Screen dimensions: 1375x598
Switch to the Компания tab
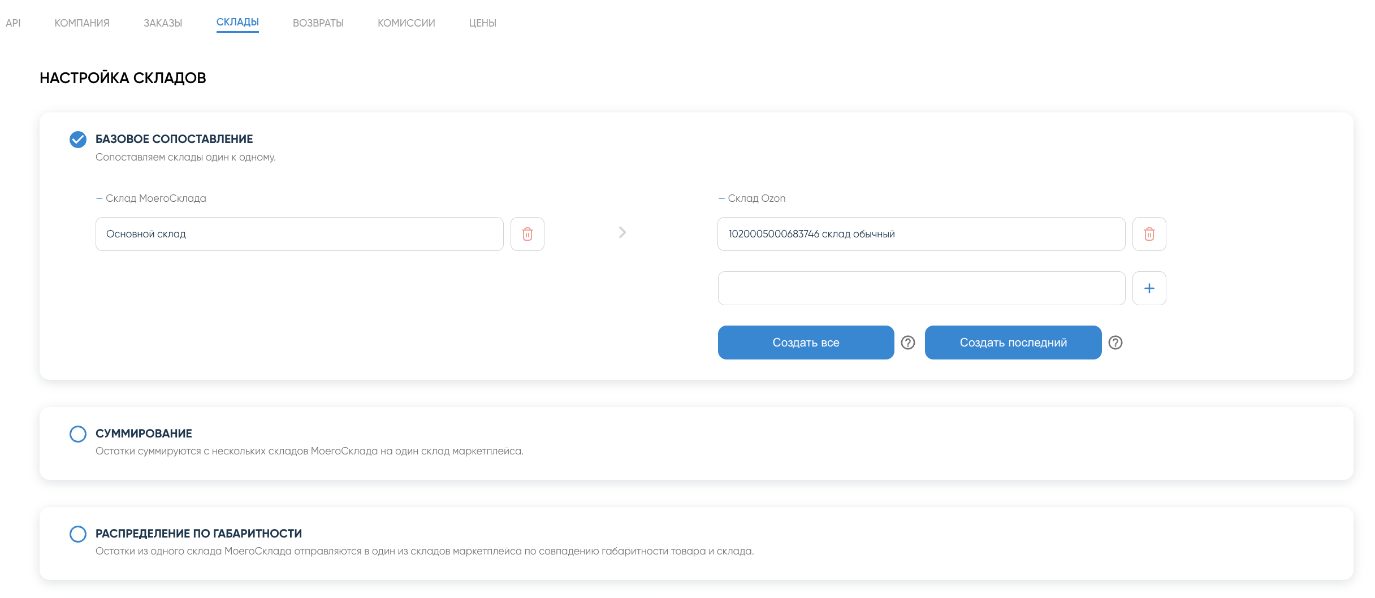coord(82,23)
